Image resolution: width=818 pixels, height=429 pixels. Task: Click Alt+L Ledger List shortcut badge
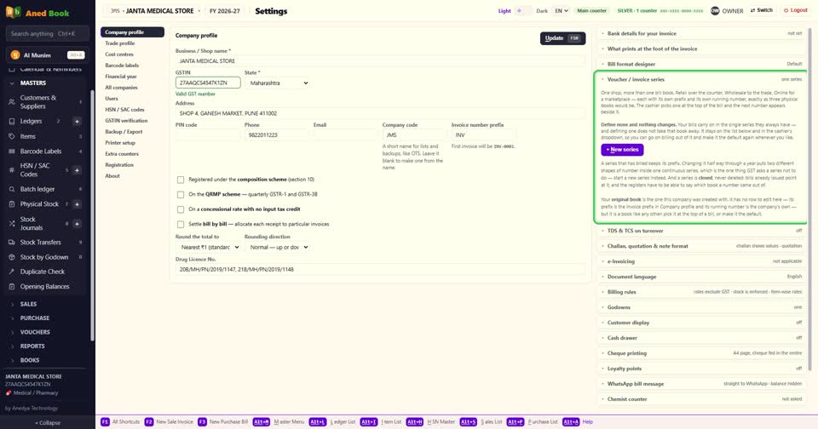tap(318, 421)
